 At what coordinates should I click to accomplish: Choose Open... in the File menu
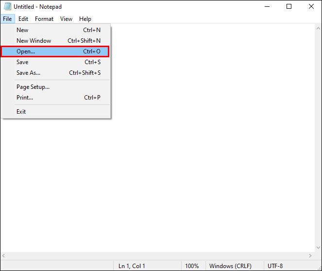tap(55, 51)
